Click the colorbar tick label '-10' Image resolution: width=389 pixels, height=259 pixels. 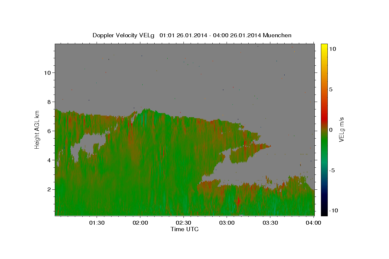(333, 211)
